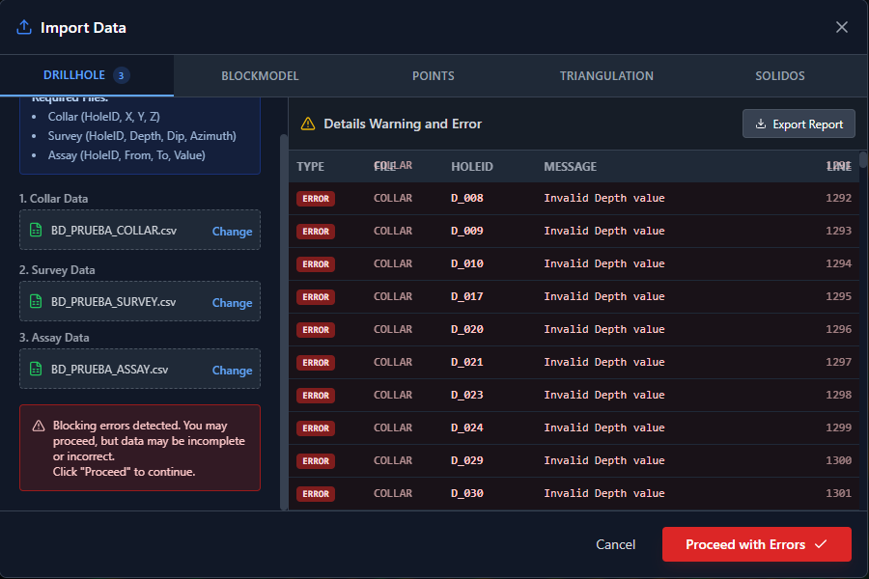Viewport: 869px width, 579px height.
Task: Go to the SOLIDOS tab
Action: pyautogui.click(x=780, y=76)
